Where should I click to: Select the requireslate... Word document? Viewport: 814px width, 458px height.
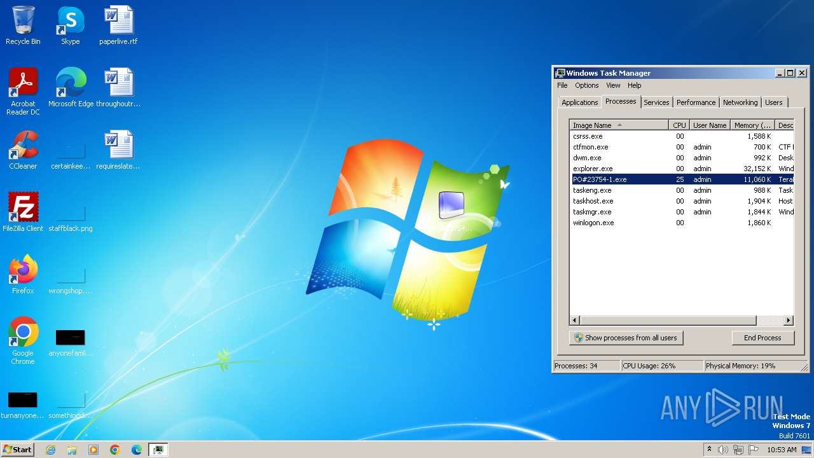[x=118, y=149]
